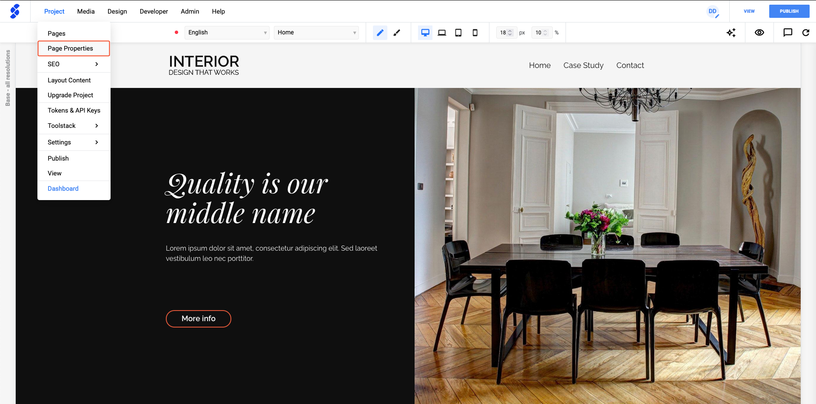Screen dimensions: 816x404
Task: Open the English language dropdown
Action: (227, 32)
